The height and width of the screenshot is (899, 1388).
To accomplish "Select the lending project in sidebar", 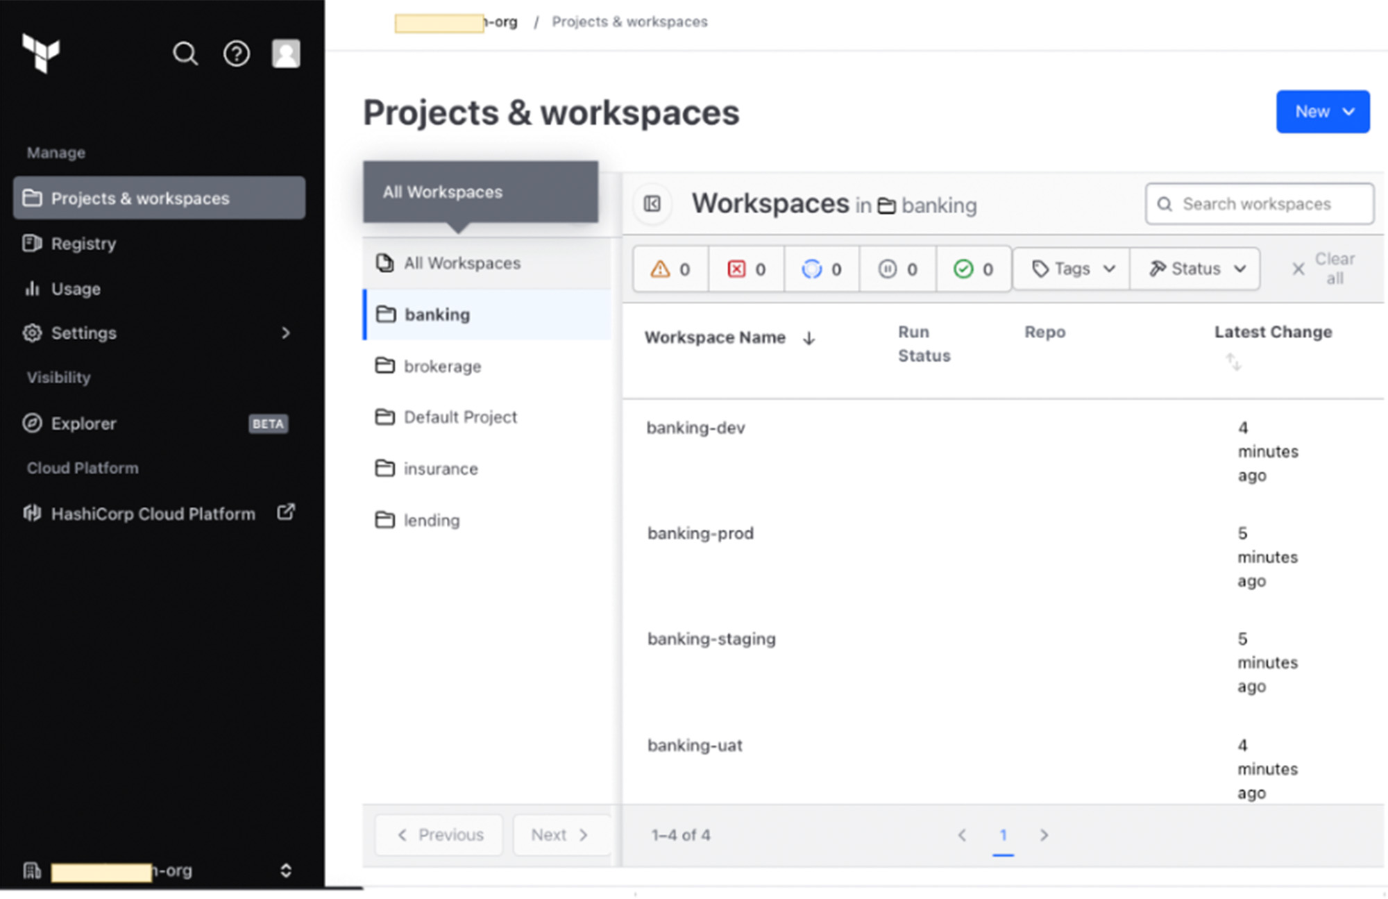I will [432, 521].
